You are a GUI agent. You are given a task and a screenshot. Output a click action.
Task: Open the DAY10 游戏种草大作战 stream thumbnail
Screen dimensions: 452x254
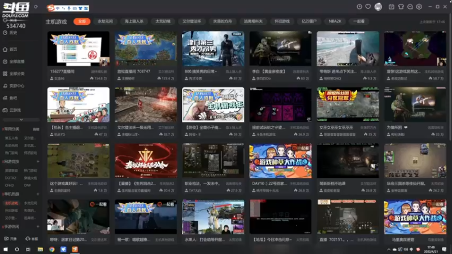[x=280, y=161]
